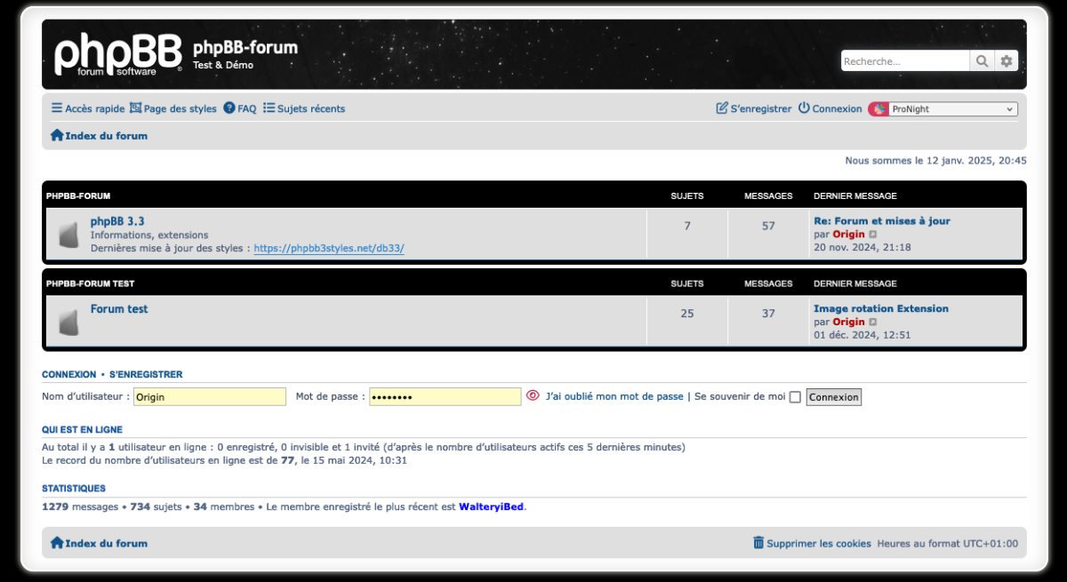Open the phpbb3styles.net/db33 link
The height and width of the screenshot is (582, 1067).
tap(329, 249)
